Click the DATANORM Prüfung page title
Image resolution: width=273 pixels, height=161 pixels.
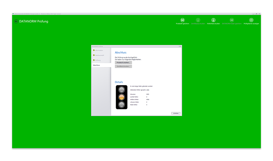point(34,21)
